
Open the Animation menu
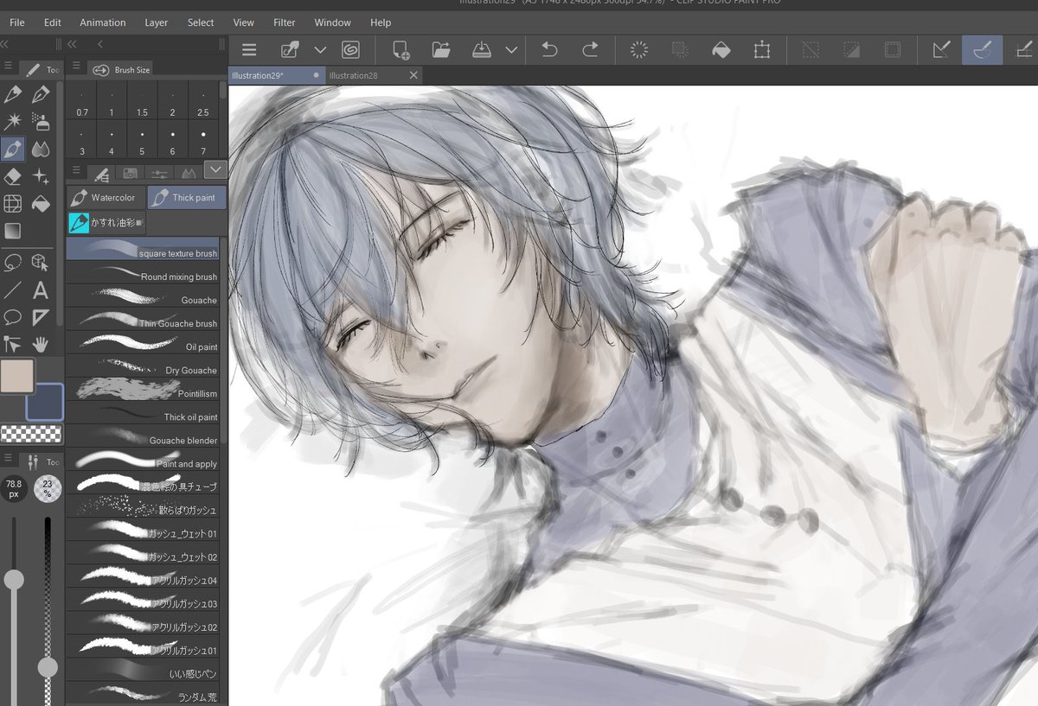[103, 22]
